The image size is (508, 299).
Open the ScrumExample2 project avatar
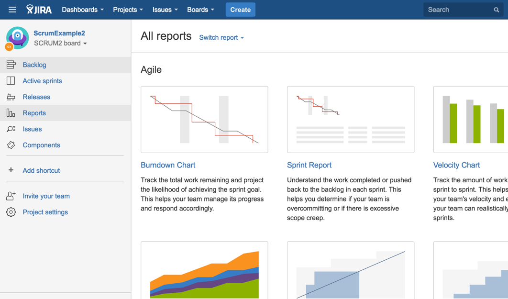coord(18,38)
